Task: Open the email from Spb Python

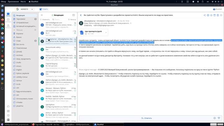Action: coord(58,107)
